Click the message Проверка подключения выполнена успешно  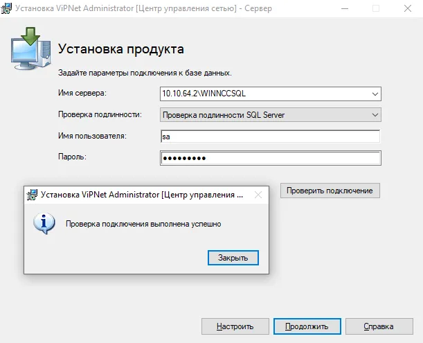coord(143,224)
